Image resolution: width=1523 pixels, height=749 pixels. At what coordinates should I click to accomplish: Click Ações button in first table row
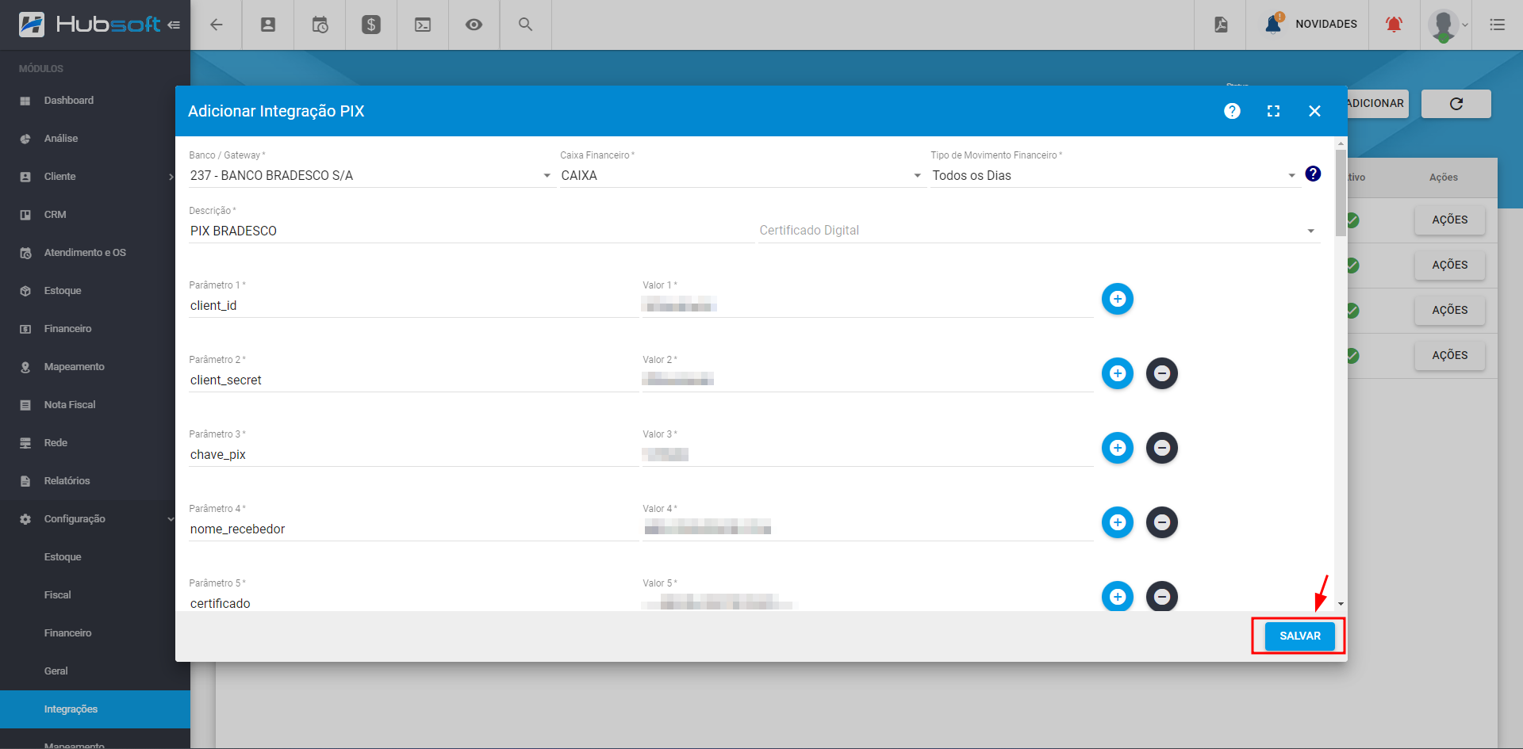coord(1449,220)
